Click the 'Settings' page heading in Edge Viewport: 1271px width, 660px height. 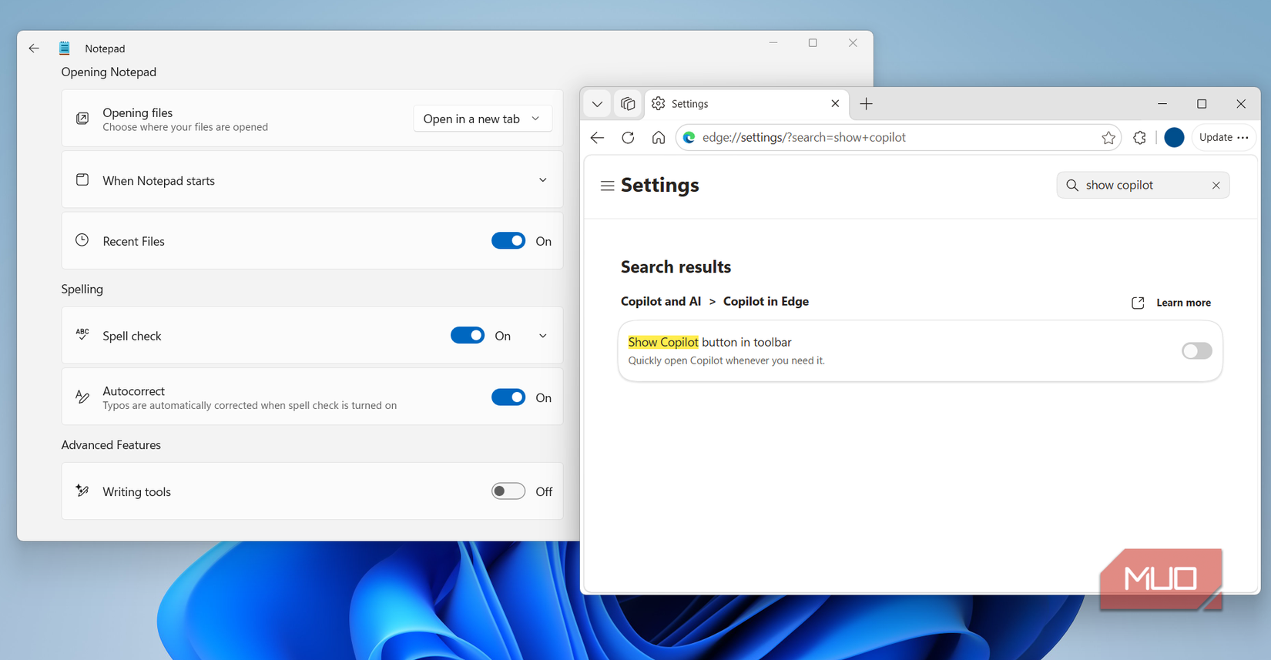[x=660, y=185]
